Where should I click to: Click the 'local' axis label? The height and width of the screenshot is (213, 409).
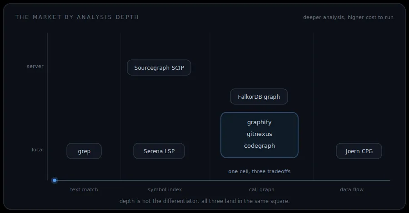[x=38, y=150]
